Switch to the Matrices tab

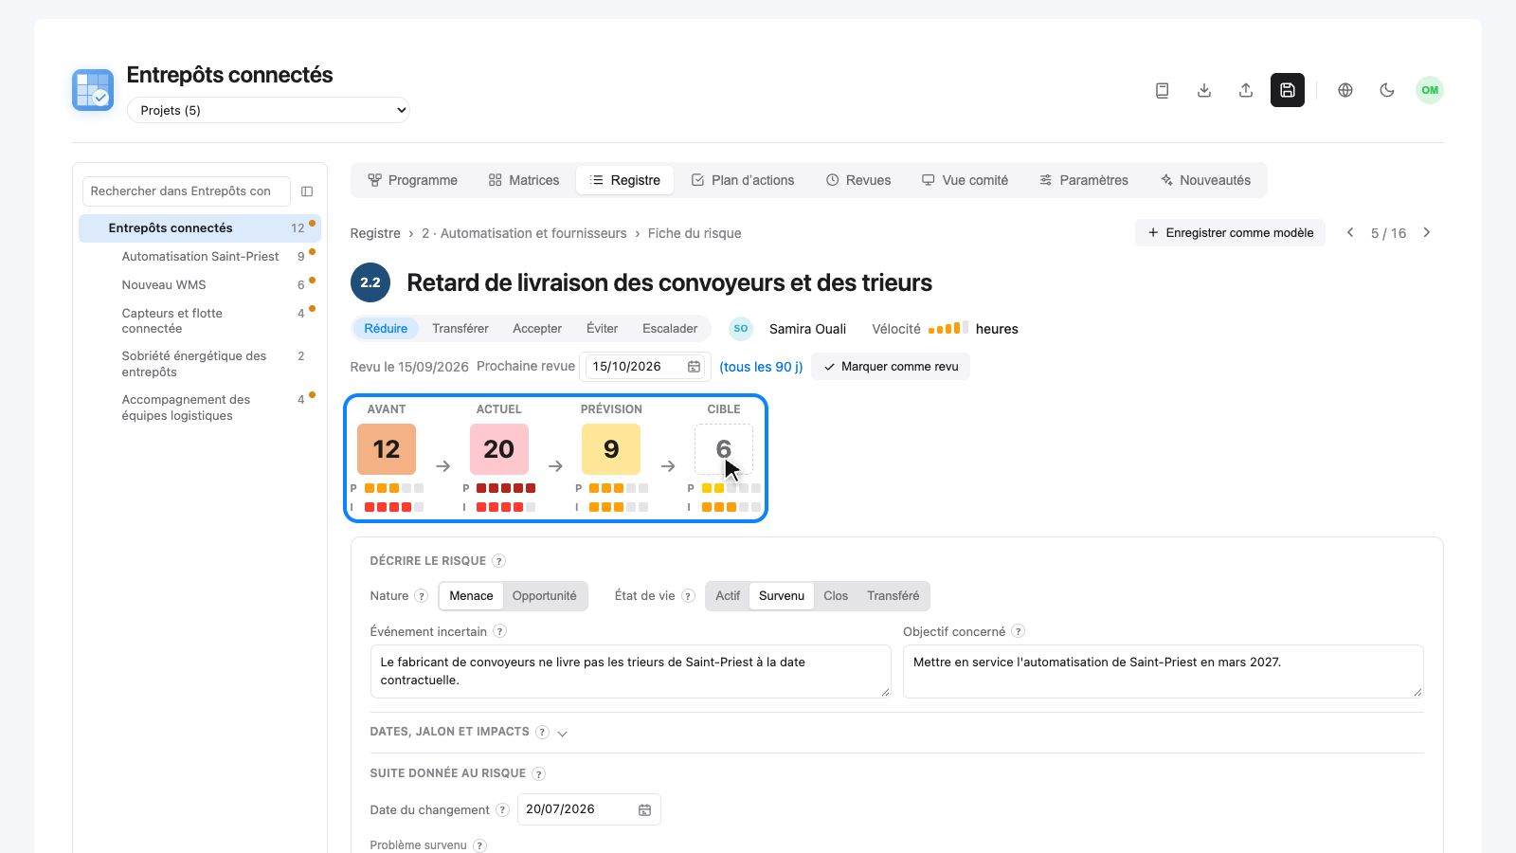[x=524, y=180]
